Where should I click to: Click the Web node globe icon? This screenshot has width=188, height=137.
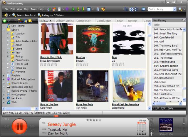(8, 102)
